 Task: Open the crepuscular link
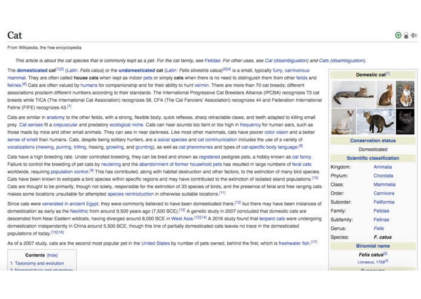click(x=65, y=125)
